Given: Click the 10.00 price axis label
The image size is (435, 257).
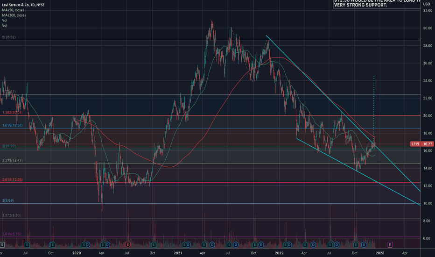Looking at the screenshot, I should (428, 203).
